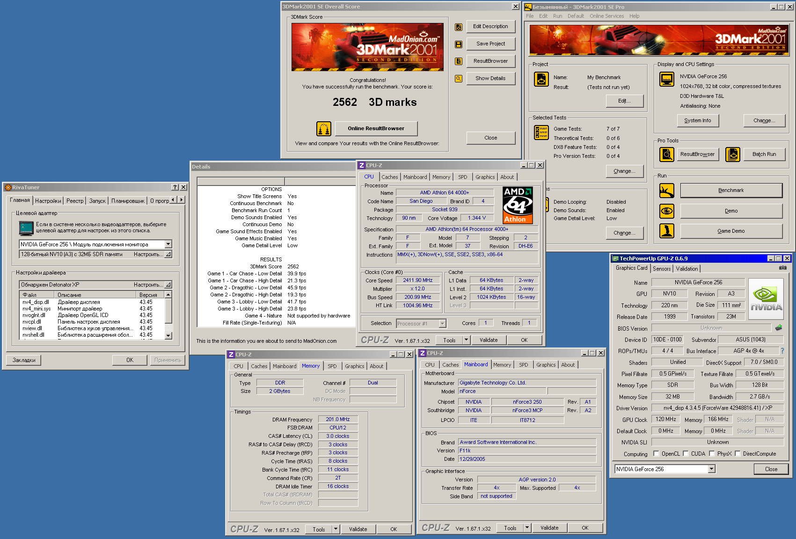Image resolution: width=796 pixels, height=539 pixels.
Task: Click the Online ResultBrowser button
Action: click(376, 128)
